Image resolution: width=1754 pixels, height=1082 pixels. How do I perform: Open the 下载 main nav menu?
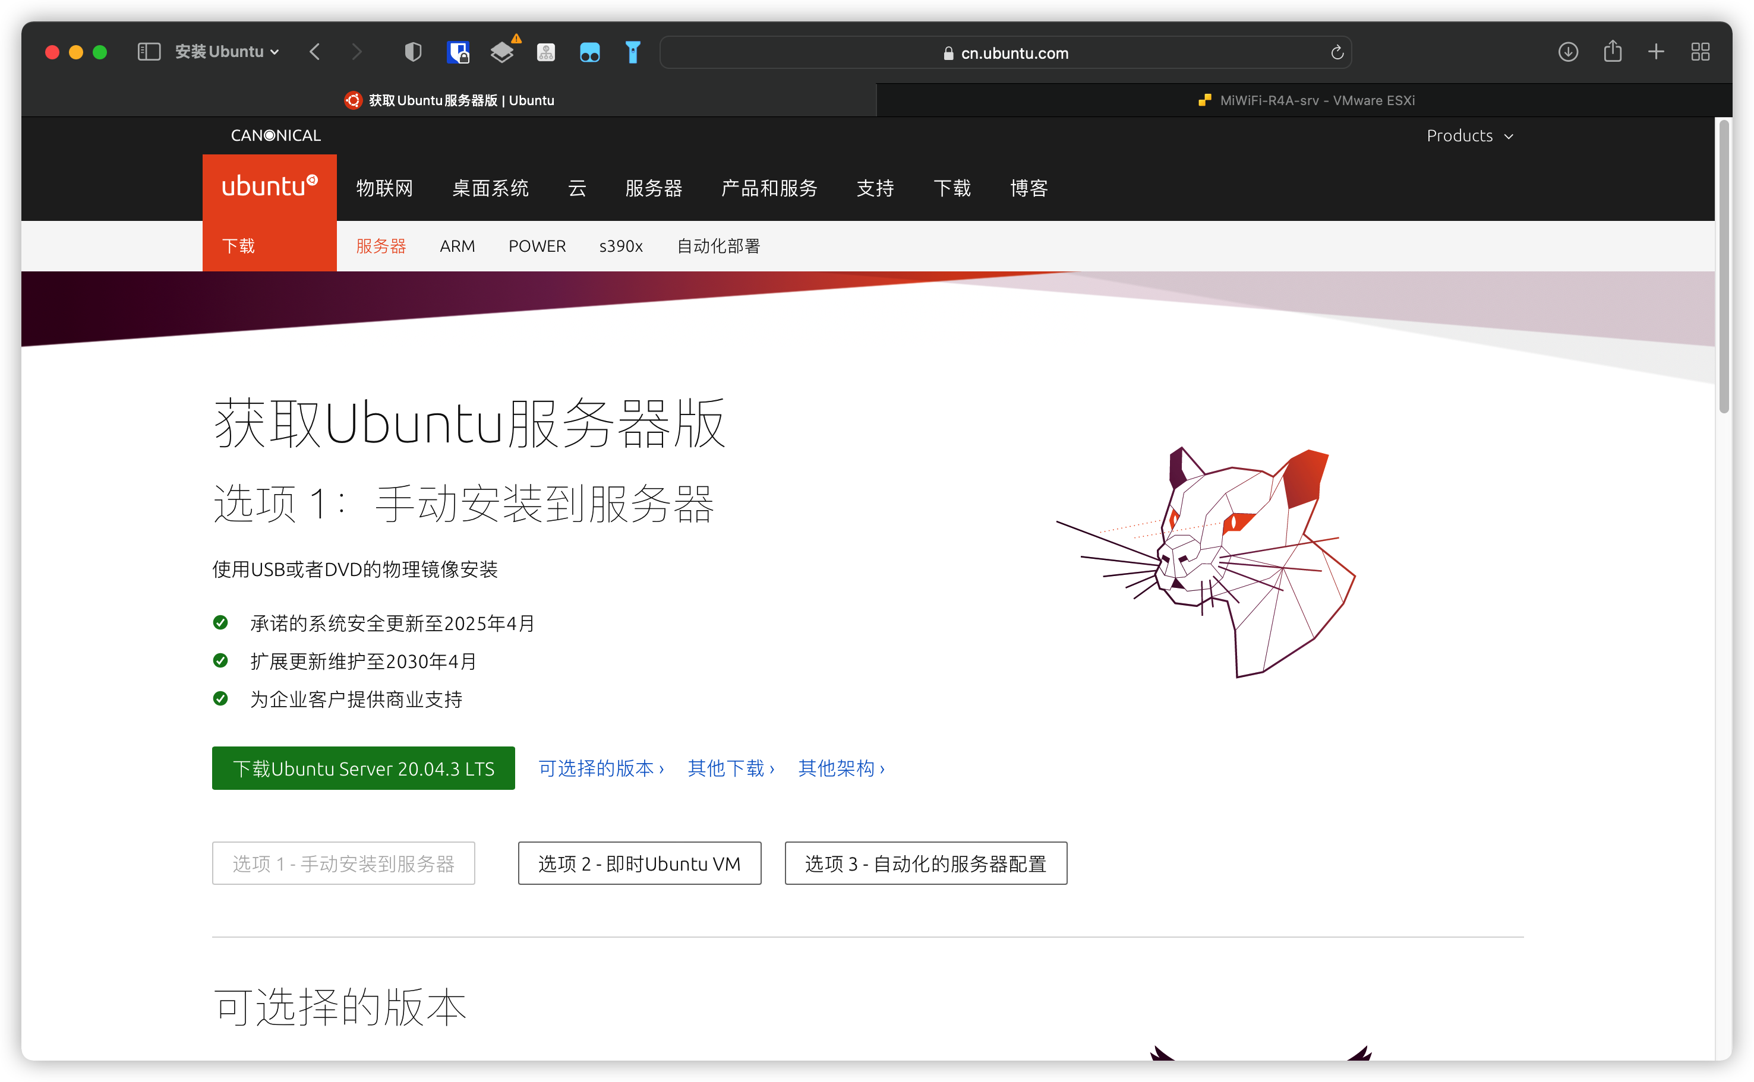(x=952, y=188)
